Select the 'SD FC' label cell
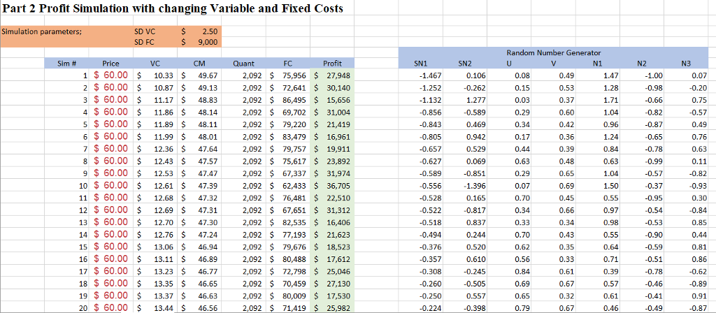716x313 pixels. point(145,43)
